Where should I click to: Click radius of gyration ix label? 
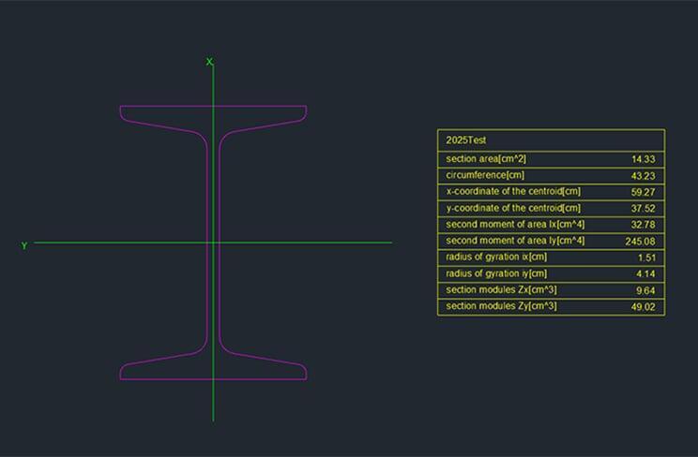[x=496, y=257]
